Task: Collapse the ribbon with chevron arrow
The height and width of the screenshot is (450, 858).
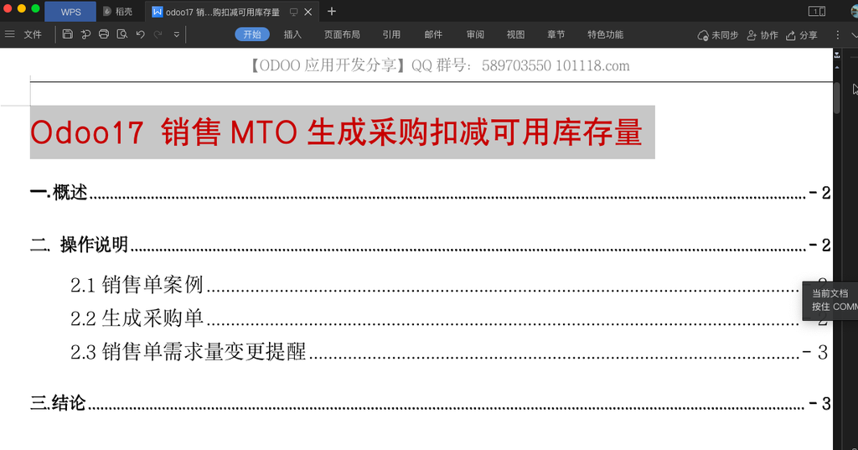Action: [855, 34]
